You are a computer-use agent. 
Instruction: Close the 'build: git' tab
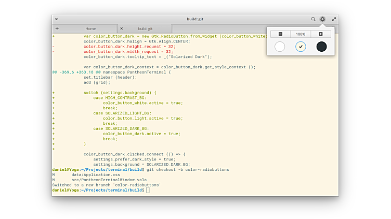[x=121, y=28]
